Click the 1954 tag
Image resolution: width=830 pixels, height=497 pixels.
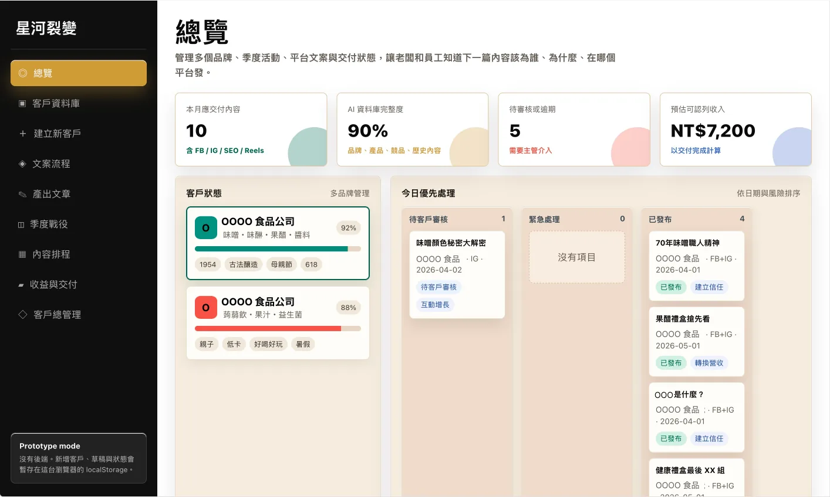(x=208, y=264)
